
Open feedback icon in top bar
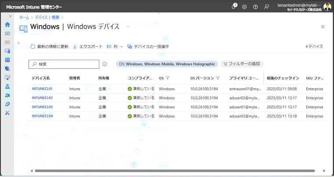coord(266,7)
